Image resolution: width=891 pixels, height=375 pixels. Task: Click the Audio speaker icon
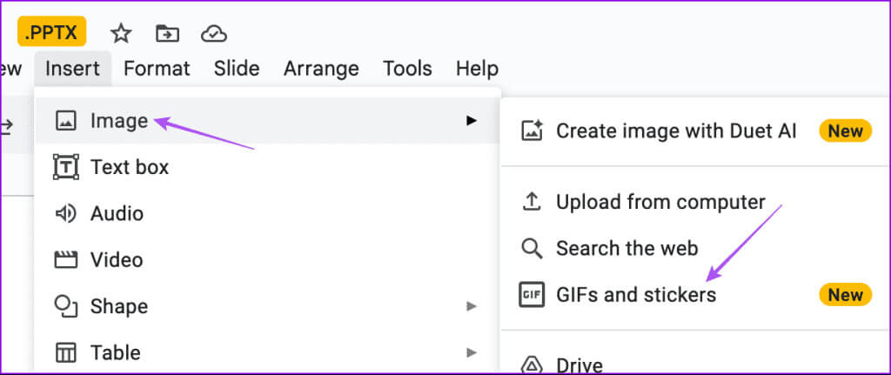tap(66, 213)
